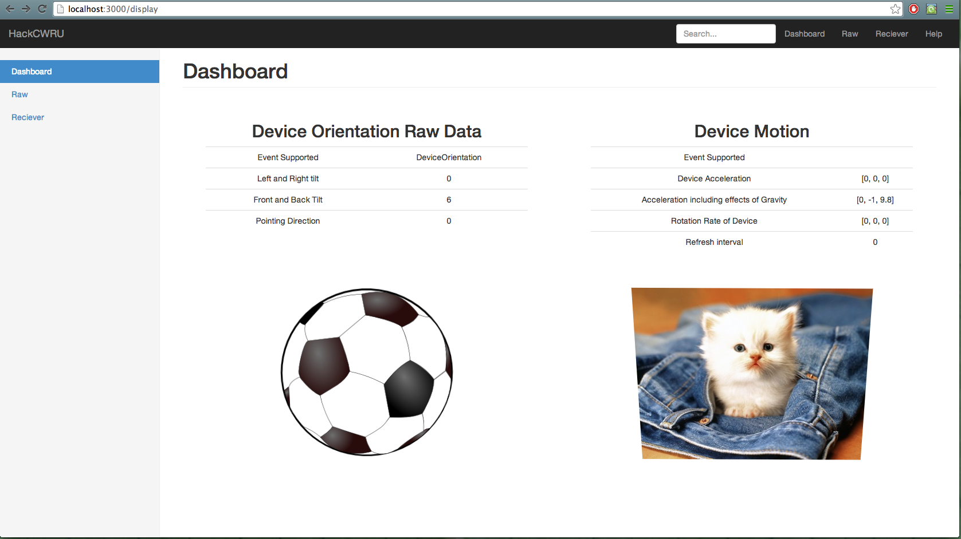
Task: Open the red adblock extension icon
Action: click(914, 9)
